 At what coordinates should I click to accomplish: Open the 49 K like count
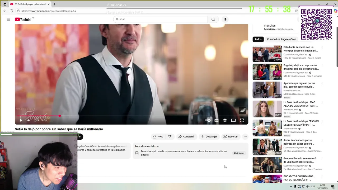point(161,137)
